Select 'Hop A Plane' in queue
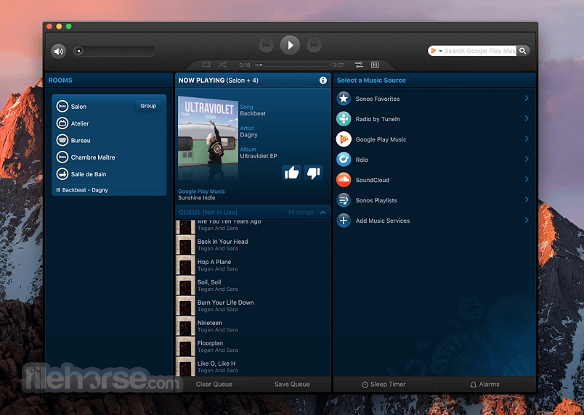The width and height of the screenshot is (584, 415). [x=253, y=265]
